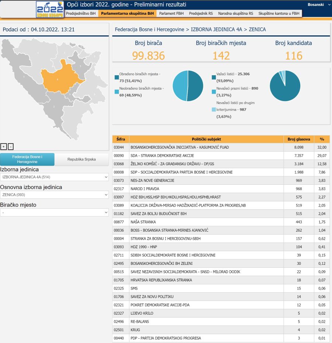Click the processed polling stations pie chart
The width and height of the screenshot is (332, 343).
click(x=188, y=86)
